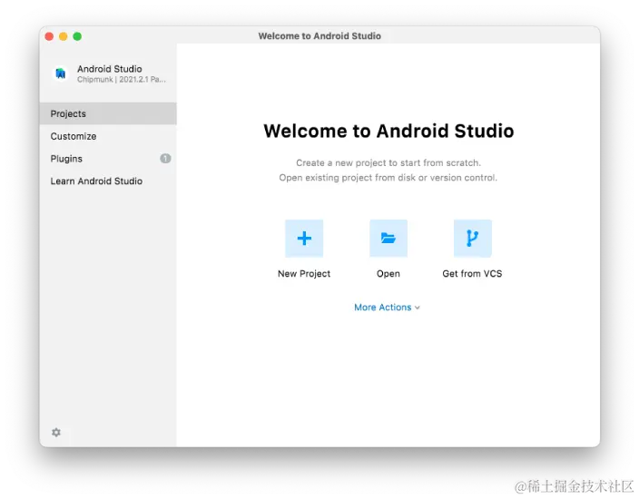Close the window with red button
The width and height of the screenshot is (639, 499).
click(49, 36)
